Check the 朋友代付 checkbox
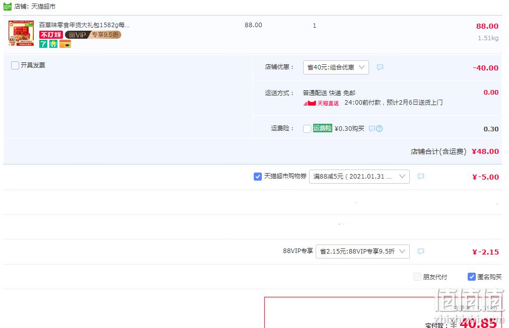The image size is (509, 328). point(417,277)
